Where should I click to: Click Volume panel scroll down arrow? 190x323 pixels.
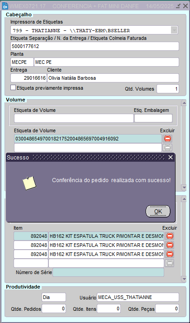click(183, 187)
